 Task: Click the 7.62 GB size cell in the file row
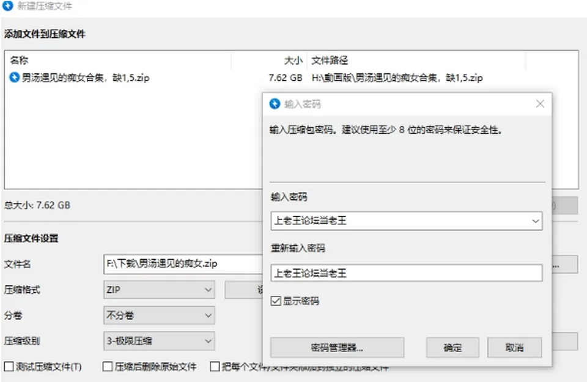[x=286, y=78]
